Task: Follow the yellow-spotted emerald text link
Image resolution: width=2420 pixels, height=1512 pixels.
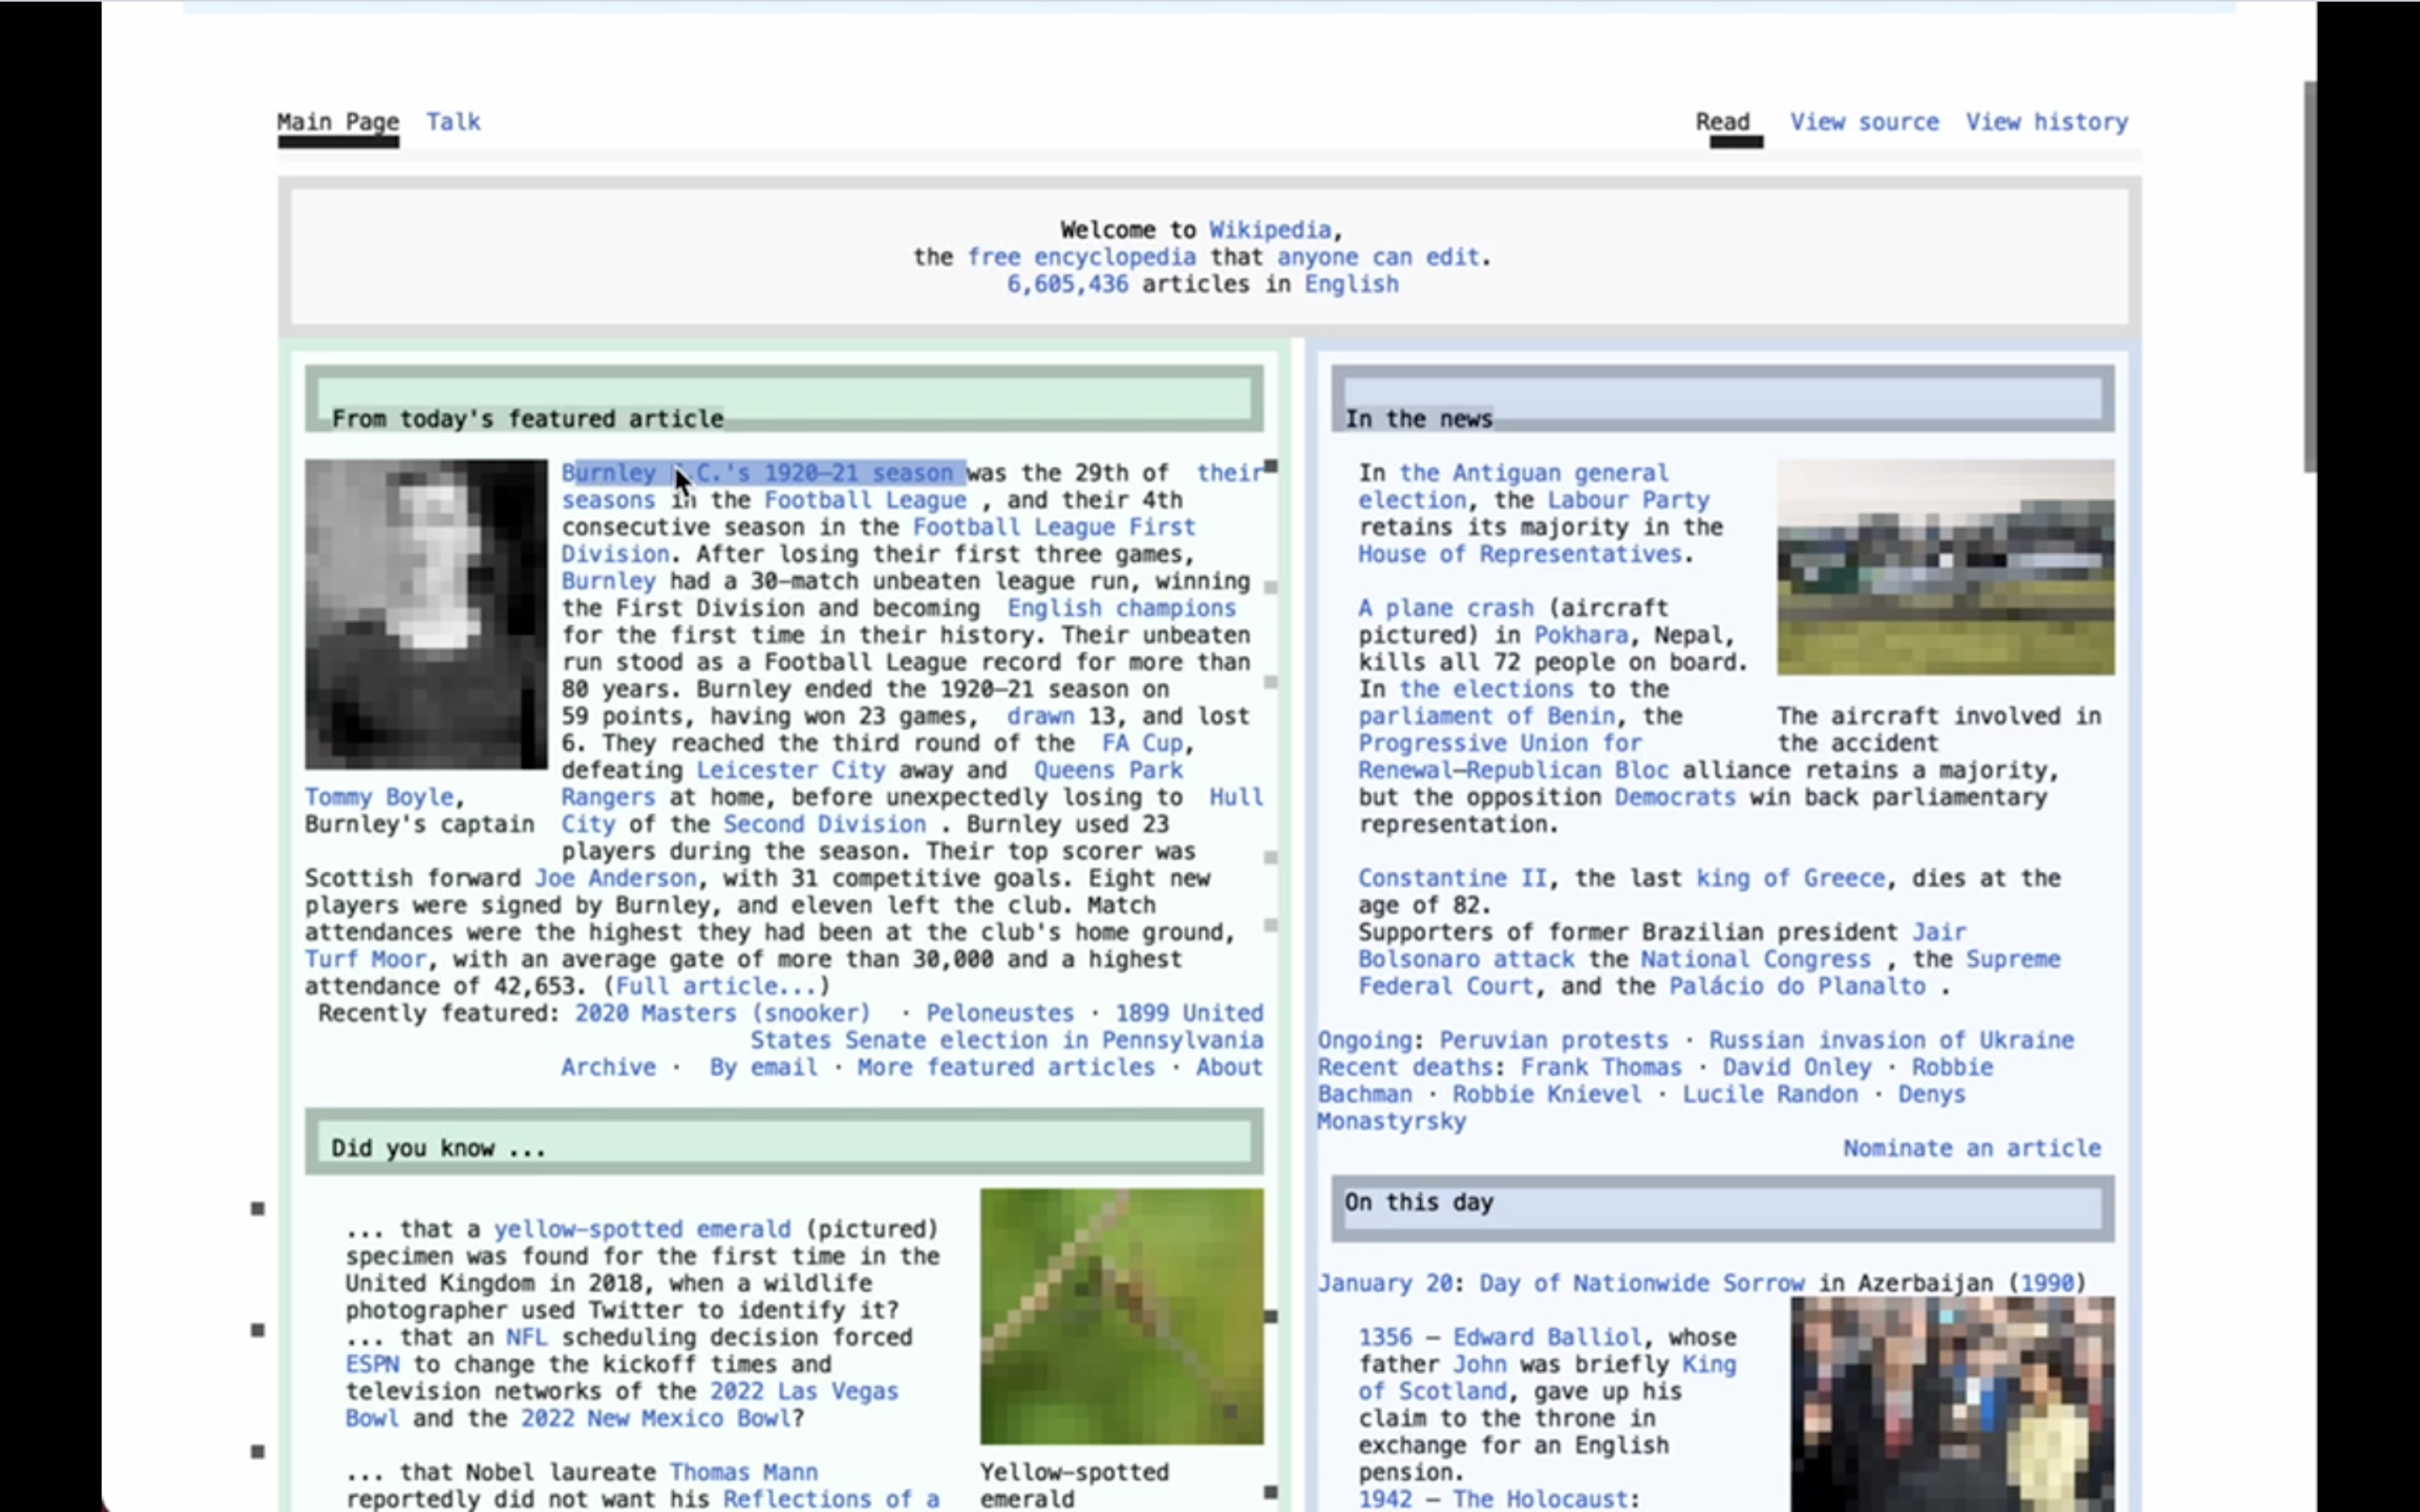Action: 641,1229
